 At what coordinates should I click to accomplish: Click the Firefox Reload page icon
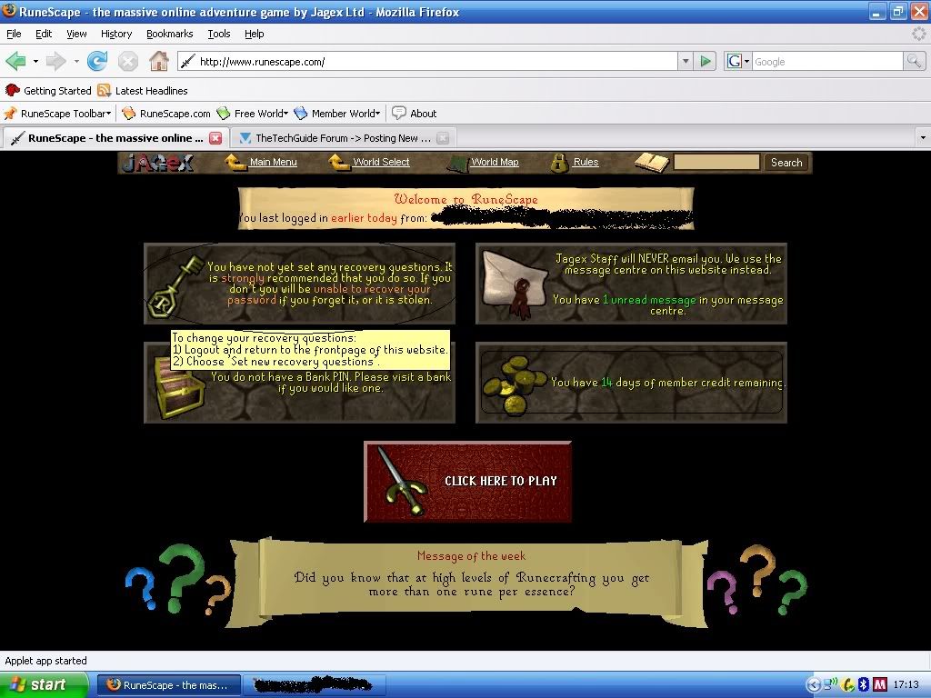(x=97, y=62)
